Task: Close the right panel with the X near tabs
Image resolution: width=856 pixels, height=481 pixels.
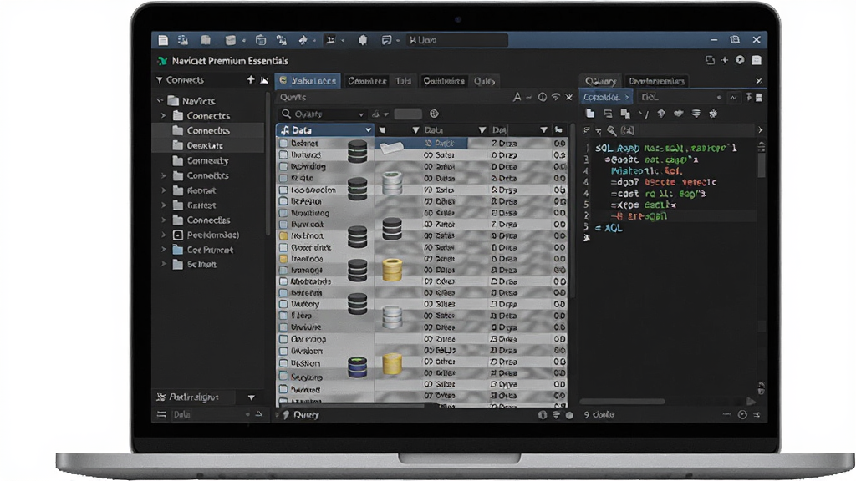Action: [758, 81]
